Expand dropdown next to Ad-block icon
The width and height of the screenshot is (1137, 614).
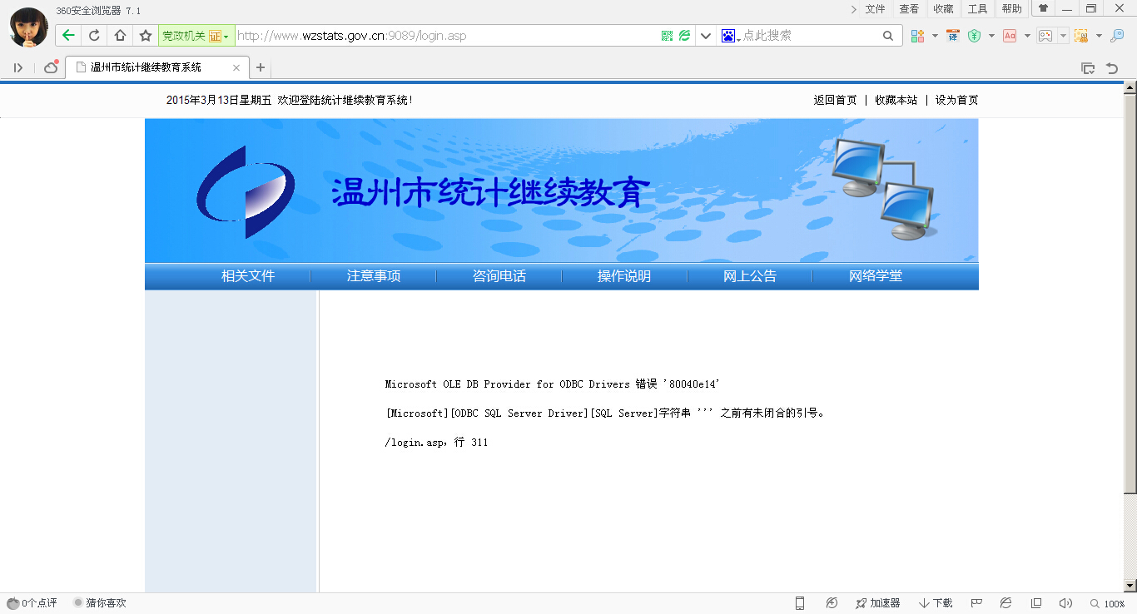(1027, 36)
